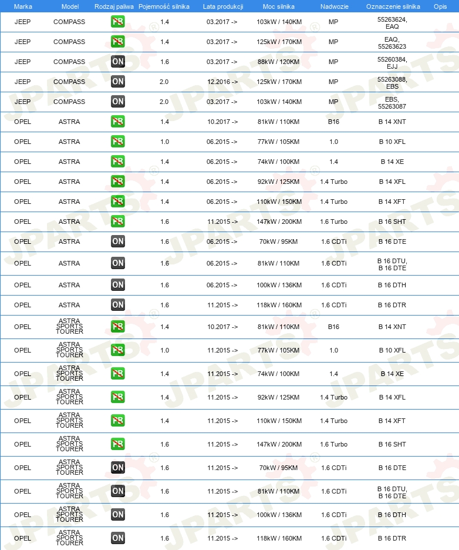Click petrol icon for Astra Sports Tourer 92kW/125KM

coord(118,397)
